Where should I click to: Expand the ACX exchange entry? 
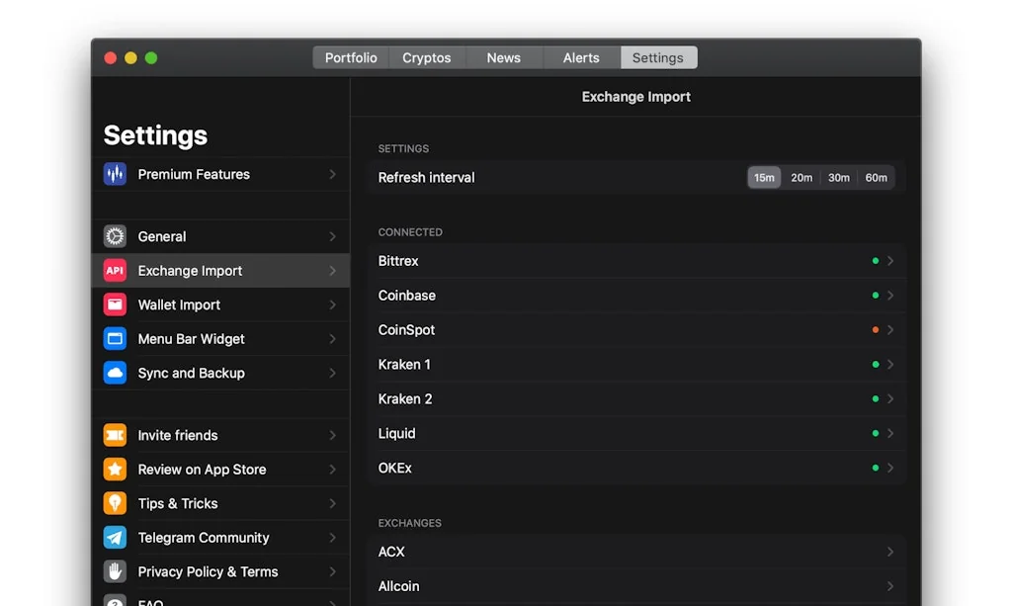pos(888,552)
